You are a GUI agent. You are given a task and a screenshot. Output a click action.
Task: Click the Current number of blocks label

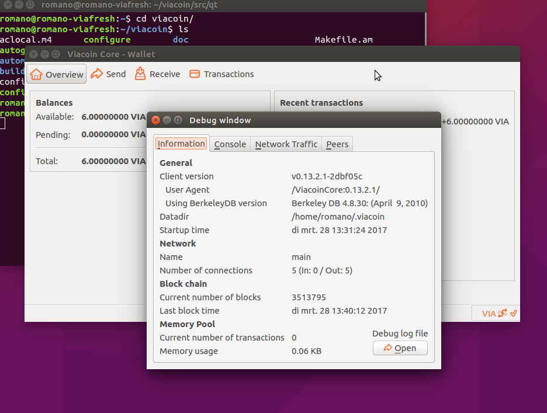click(210, 297)
